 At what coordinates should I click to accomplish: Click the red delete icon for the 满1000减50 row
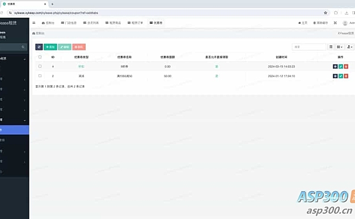click(346, 76)
